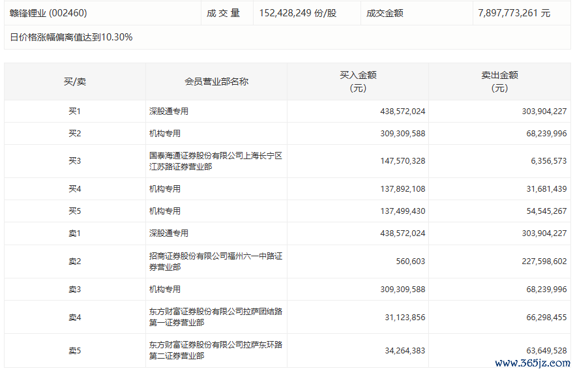The image size is (575, 373).
Task: Select 机构专用 in the 买2 row
Action: pyautogui.click(x=165, y=134)
